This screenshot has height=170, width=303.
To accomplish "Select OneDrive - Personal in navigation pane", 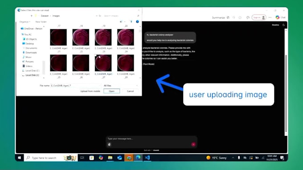I will tap(32, 28).
